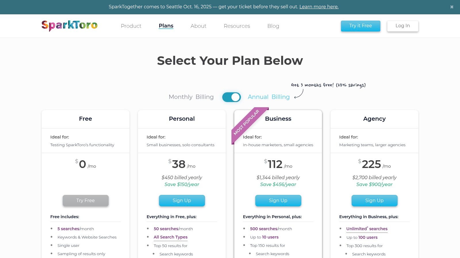Select Monthly Billing option
Image resolution: width=460 pixels, height=258 pixels.
191,97
